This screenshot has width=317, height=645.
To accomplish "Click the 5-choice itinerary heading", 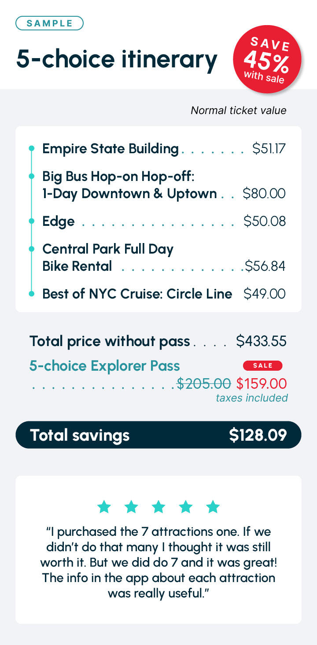I will [117, 59].
